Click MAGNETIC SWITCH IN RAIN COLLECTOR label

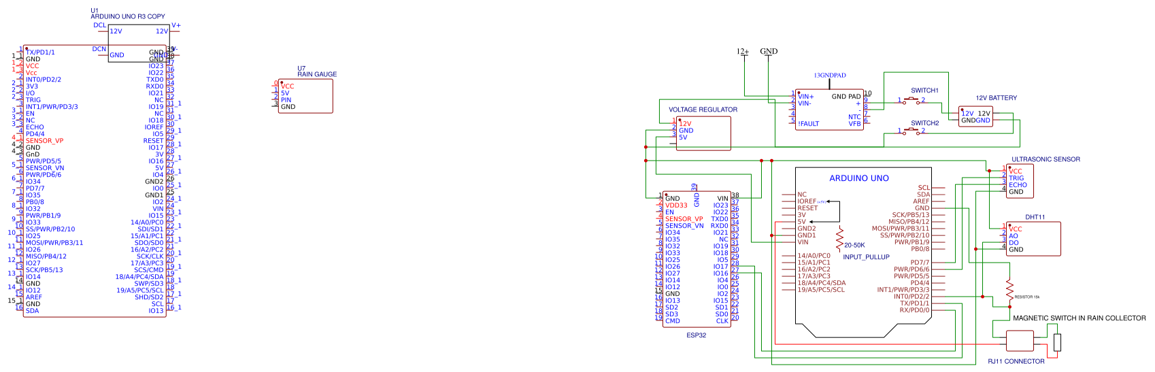coord(1079,318)
